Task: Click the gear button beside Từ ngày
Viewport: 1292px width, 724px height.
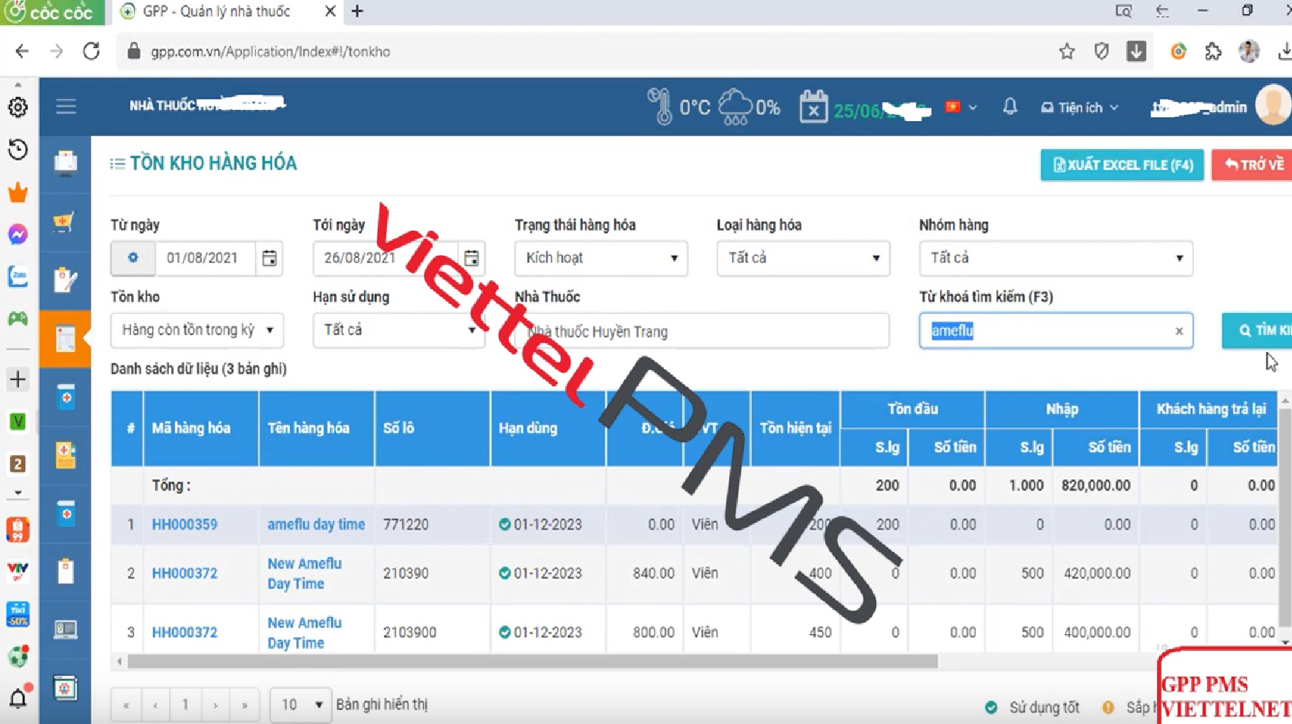Action: pos(133,258)
